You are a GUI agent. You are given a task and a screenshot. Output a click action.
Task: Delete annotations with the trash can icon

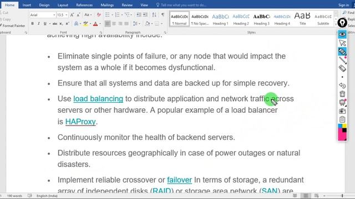342,94
